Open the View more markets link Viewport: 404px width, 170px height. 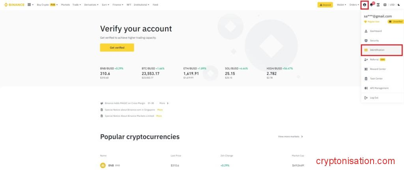point(290,136)
